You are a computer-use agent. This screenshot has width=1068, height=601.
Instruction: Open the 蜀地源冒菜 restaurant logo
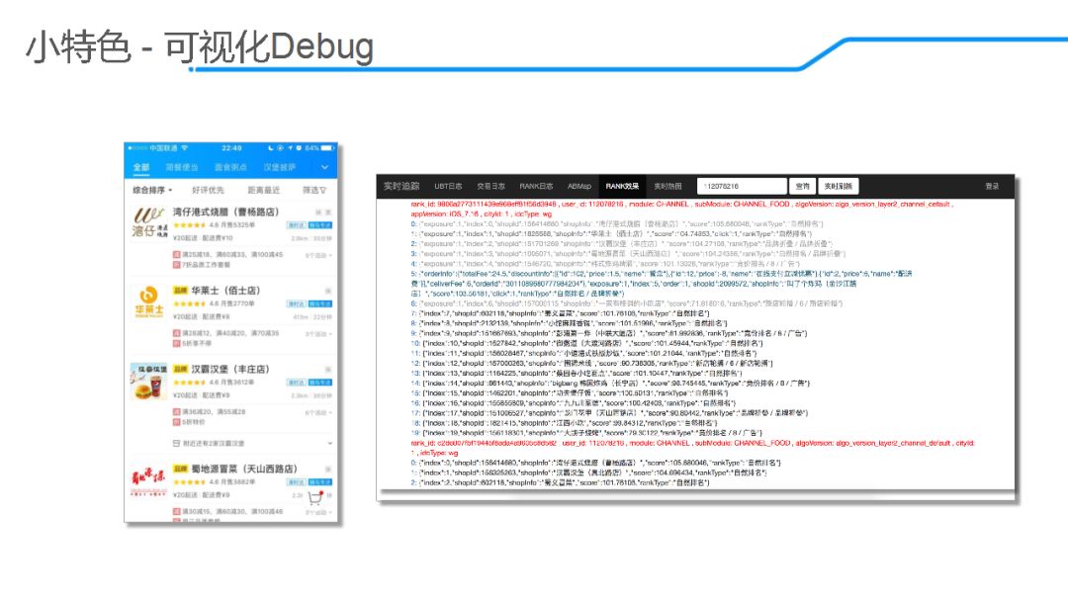(148, 480)
